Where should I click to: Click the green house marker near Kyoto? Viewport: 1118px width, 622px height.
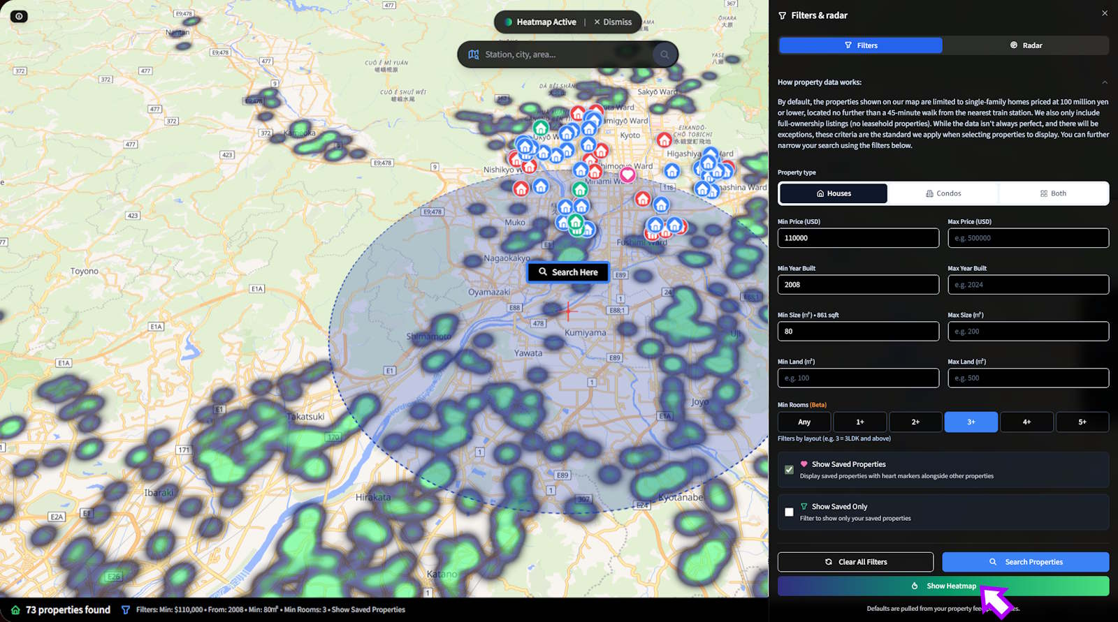541,128
